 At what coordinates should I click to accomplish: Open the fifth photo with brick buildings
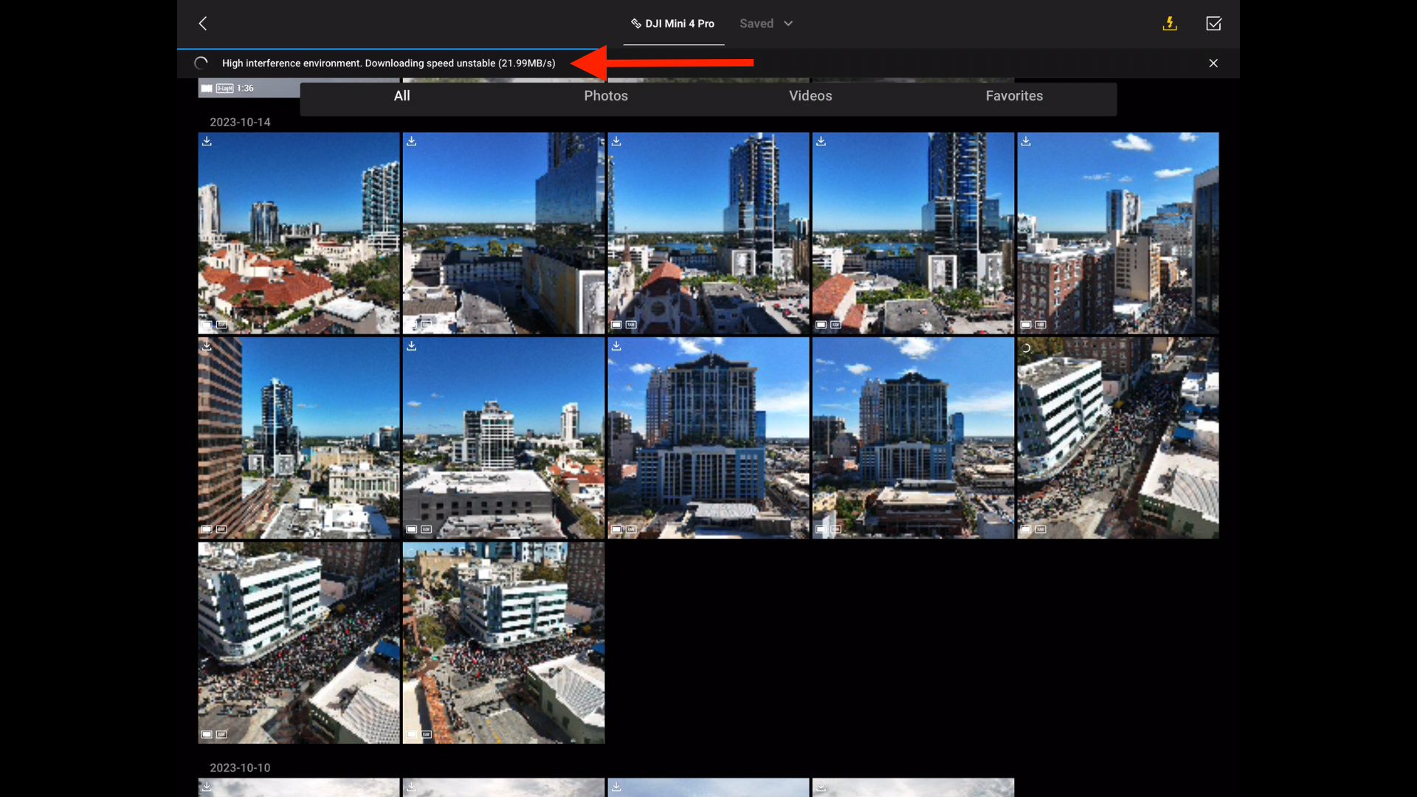pos(1118,233)
